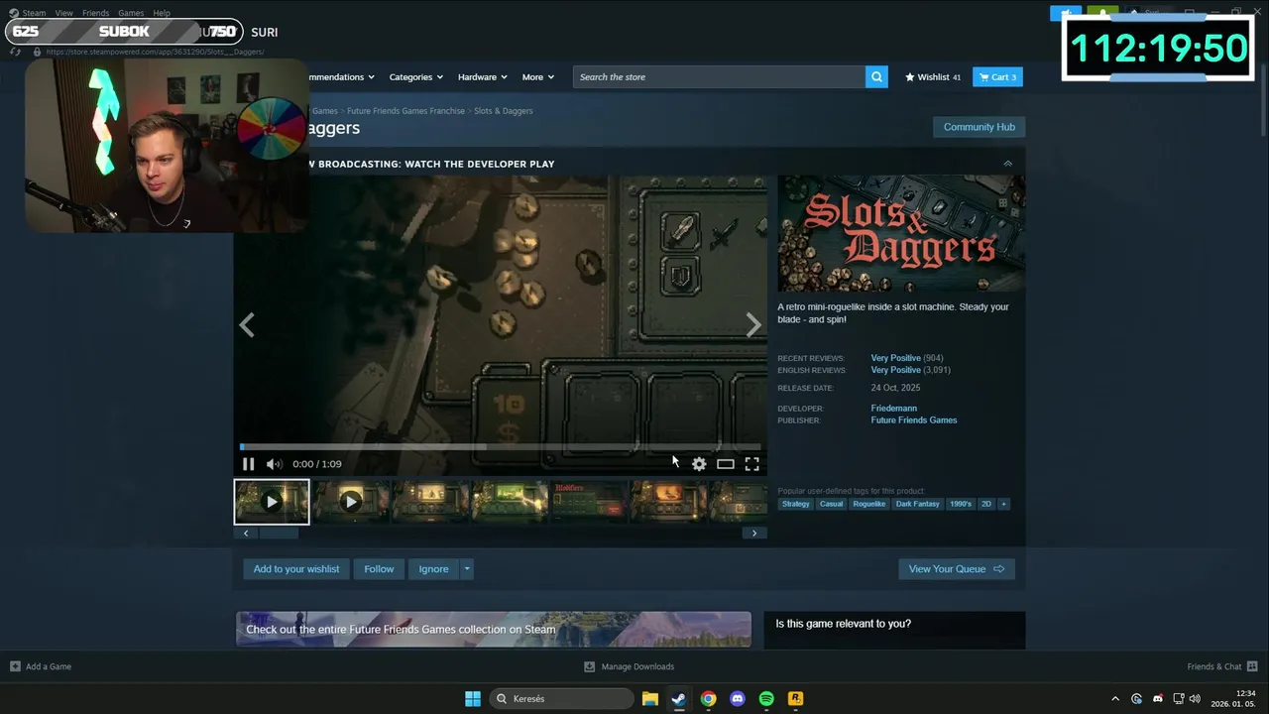Open Spotify from the taskbar

(x=766, y=699)
